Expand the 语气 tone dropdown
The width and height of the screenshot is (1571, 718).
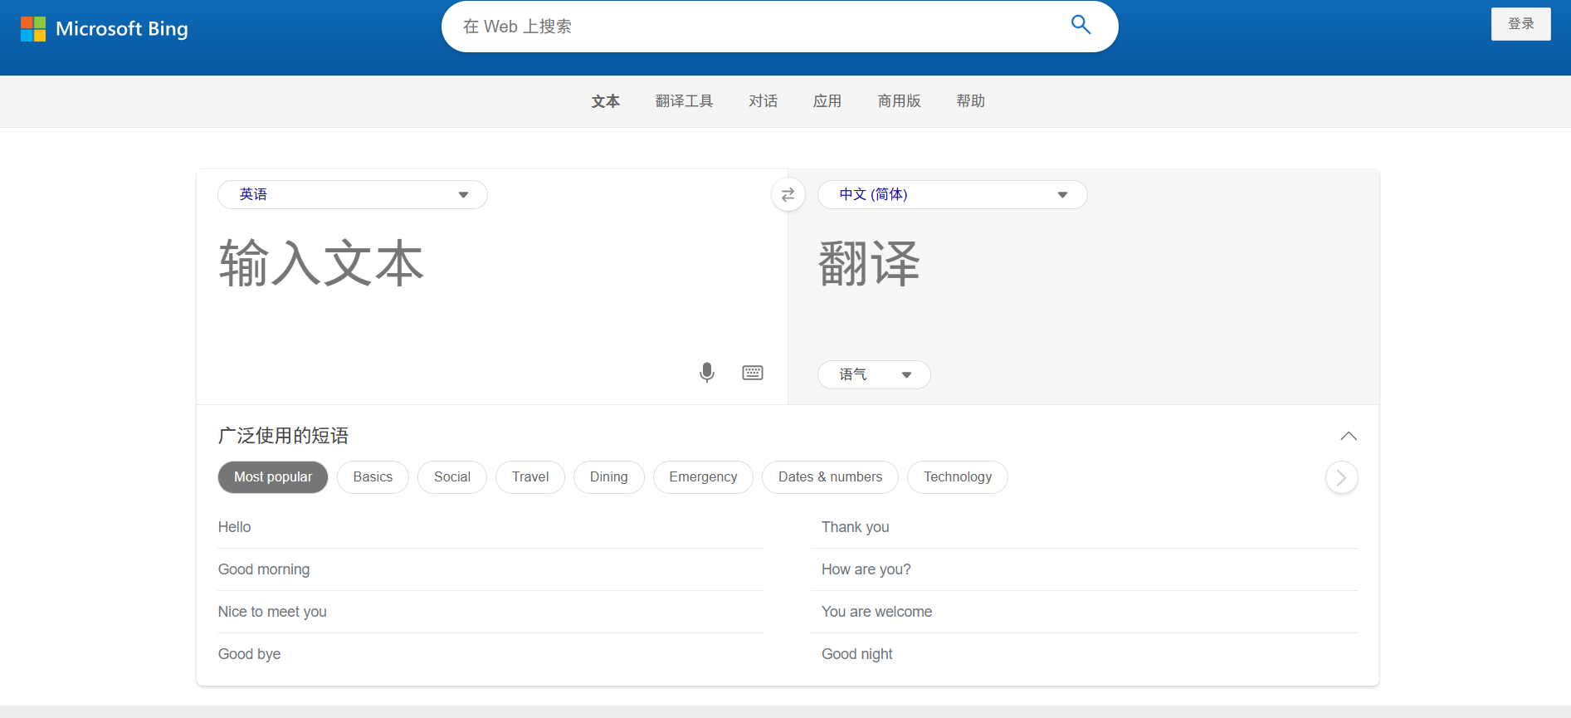tap(873, 374)
